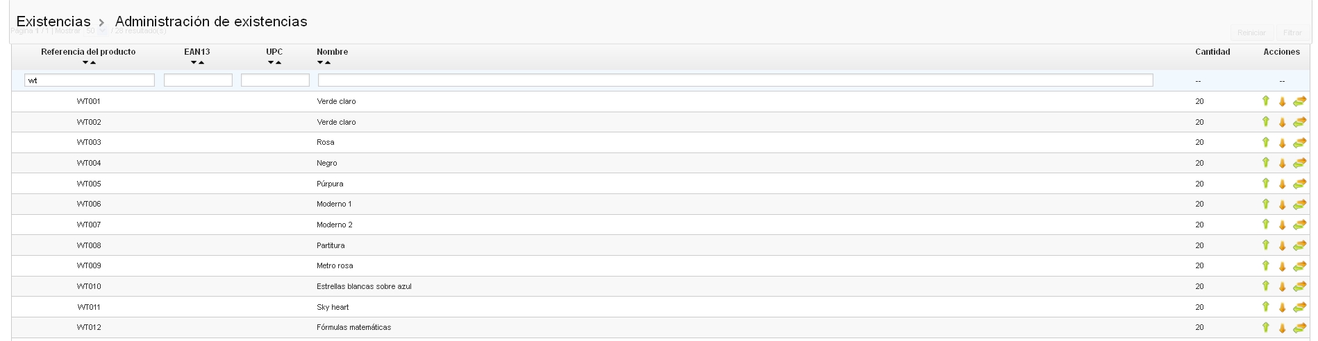
Task: Click add stock arrow for WT001
Action: coord(1265,101)
